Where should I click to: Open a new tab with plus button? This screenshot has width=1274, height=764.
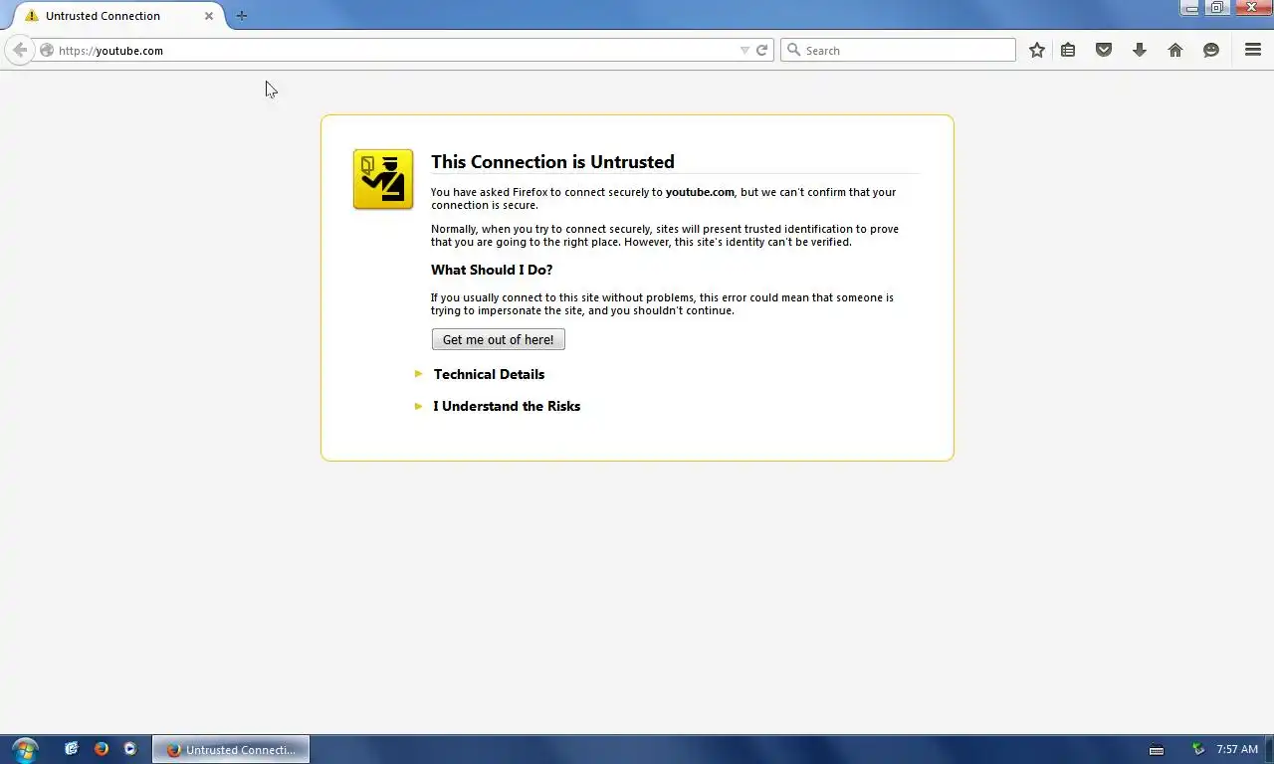coord(242,16)
